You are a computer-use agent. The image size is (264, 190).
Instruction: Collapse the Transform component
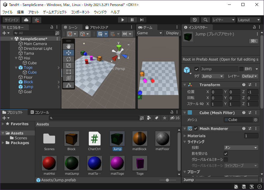[185, 85]
